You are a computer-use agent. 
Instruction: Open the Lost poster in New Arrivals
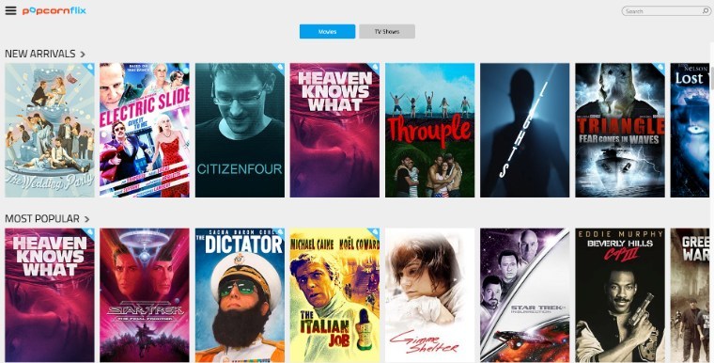tap(690, 130)
